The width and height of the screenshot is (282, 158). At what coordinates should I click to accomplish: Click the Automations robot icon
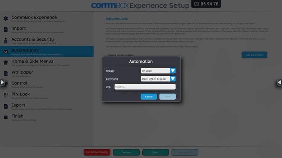pyautogui.click(x=6, y=52)
